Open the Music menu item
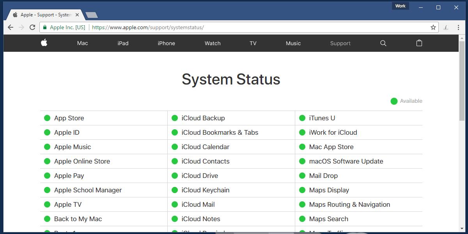Screen dimensions: 468x234 pyautogui.click(x=293, y=43)
